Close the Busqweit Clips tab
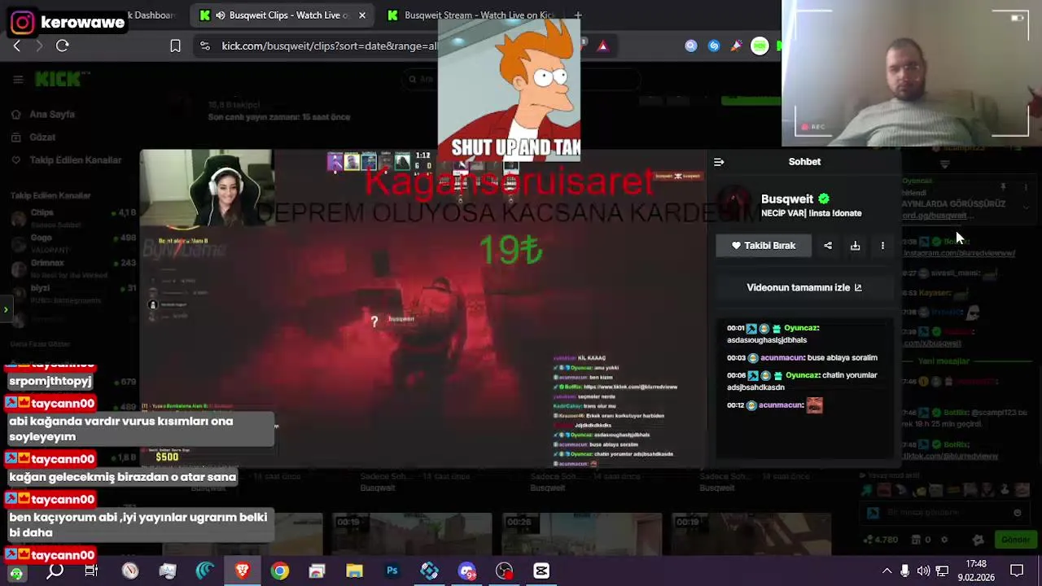 pyautogui.click(x=361, y=15)
